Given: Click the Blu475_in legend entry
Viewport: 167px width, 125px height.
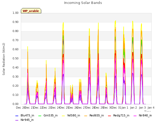Looking at the screenshot, I should (x=25, y=115).
